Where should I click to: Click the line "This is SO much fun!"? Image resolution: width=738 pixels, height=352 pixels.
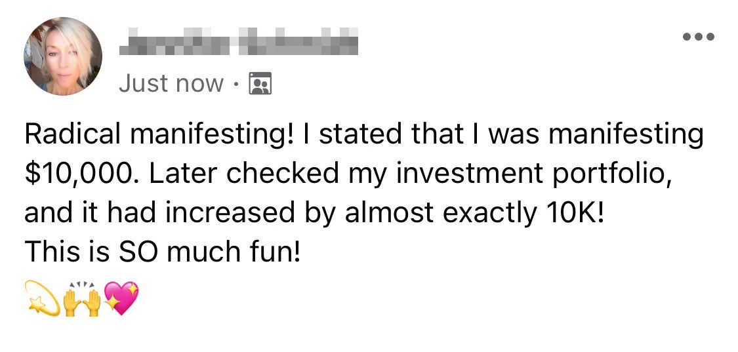tap(163, 251)
